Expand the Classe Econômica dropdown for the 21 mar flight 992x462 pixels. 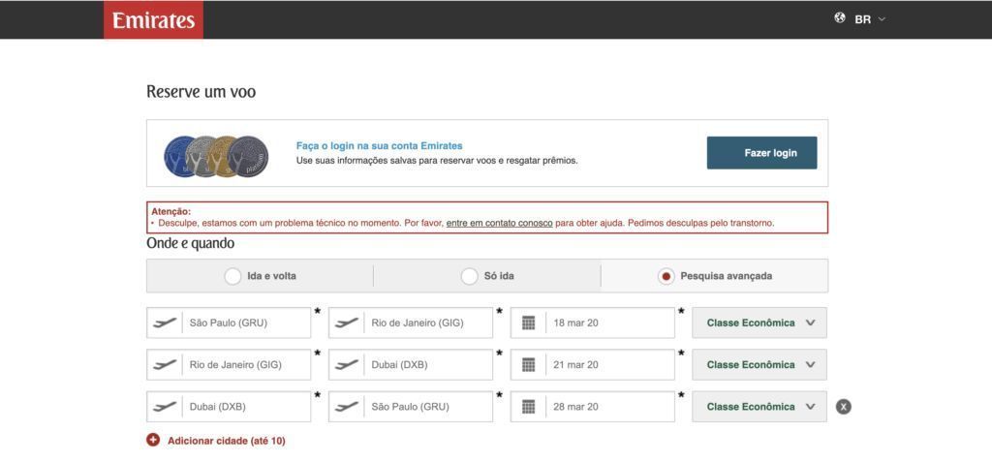point(759,364)
